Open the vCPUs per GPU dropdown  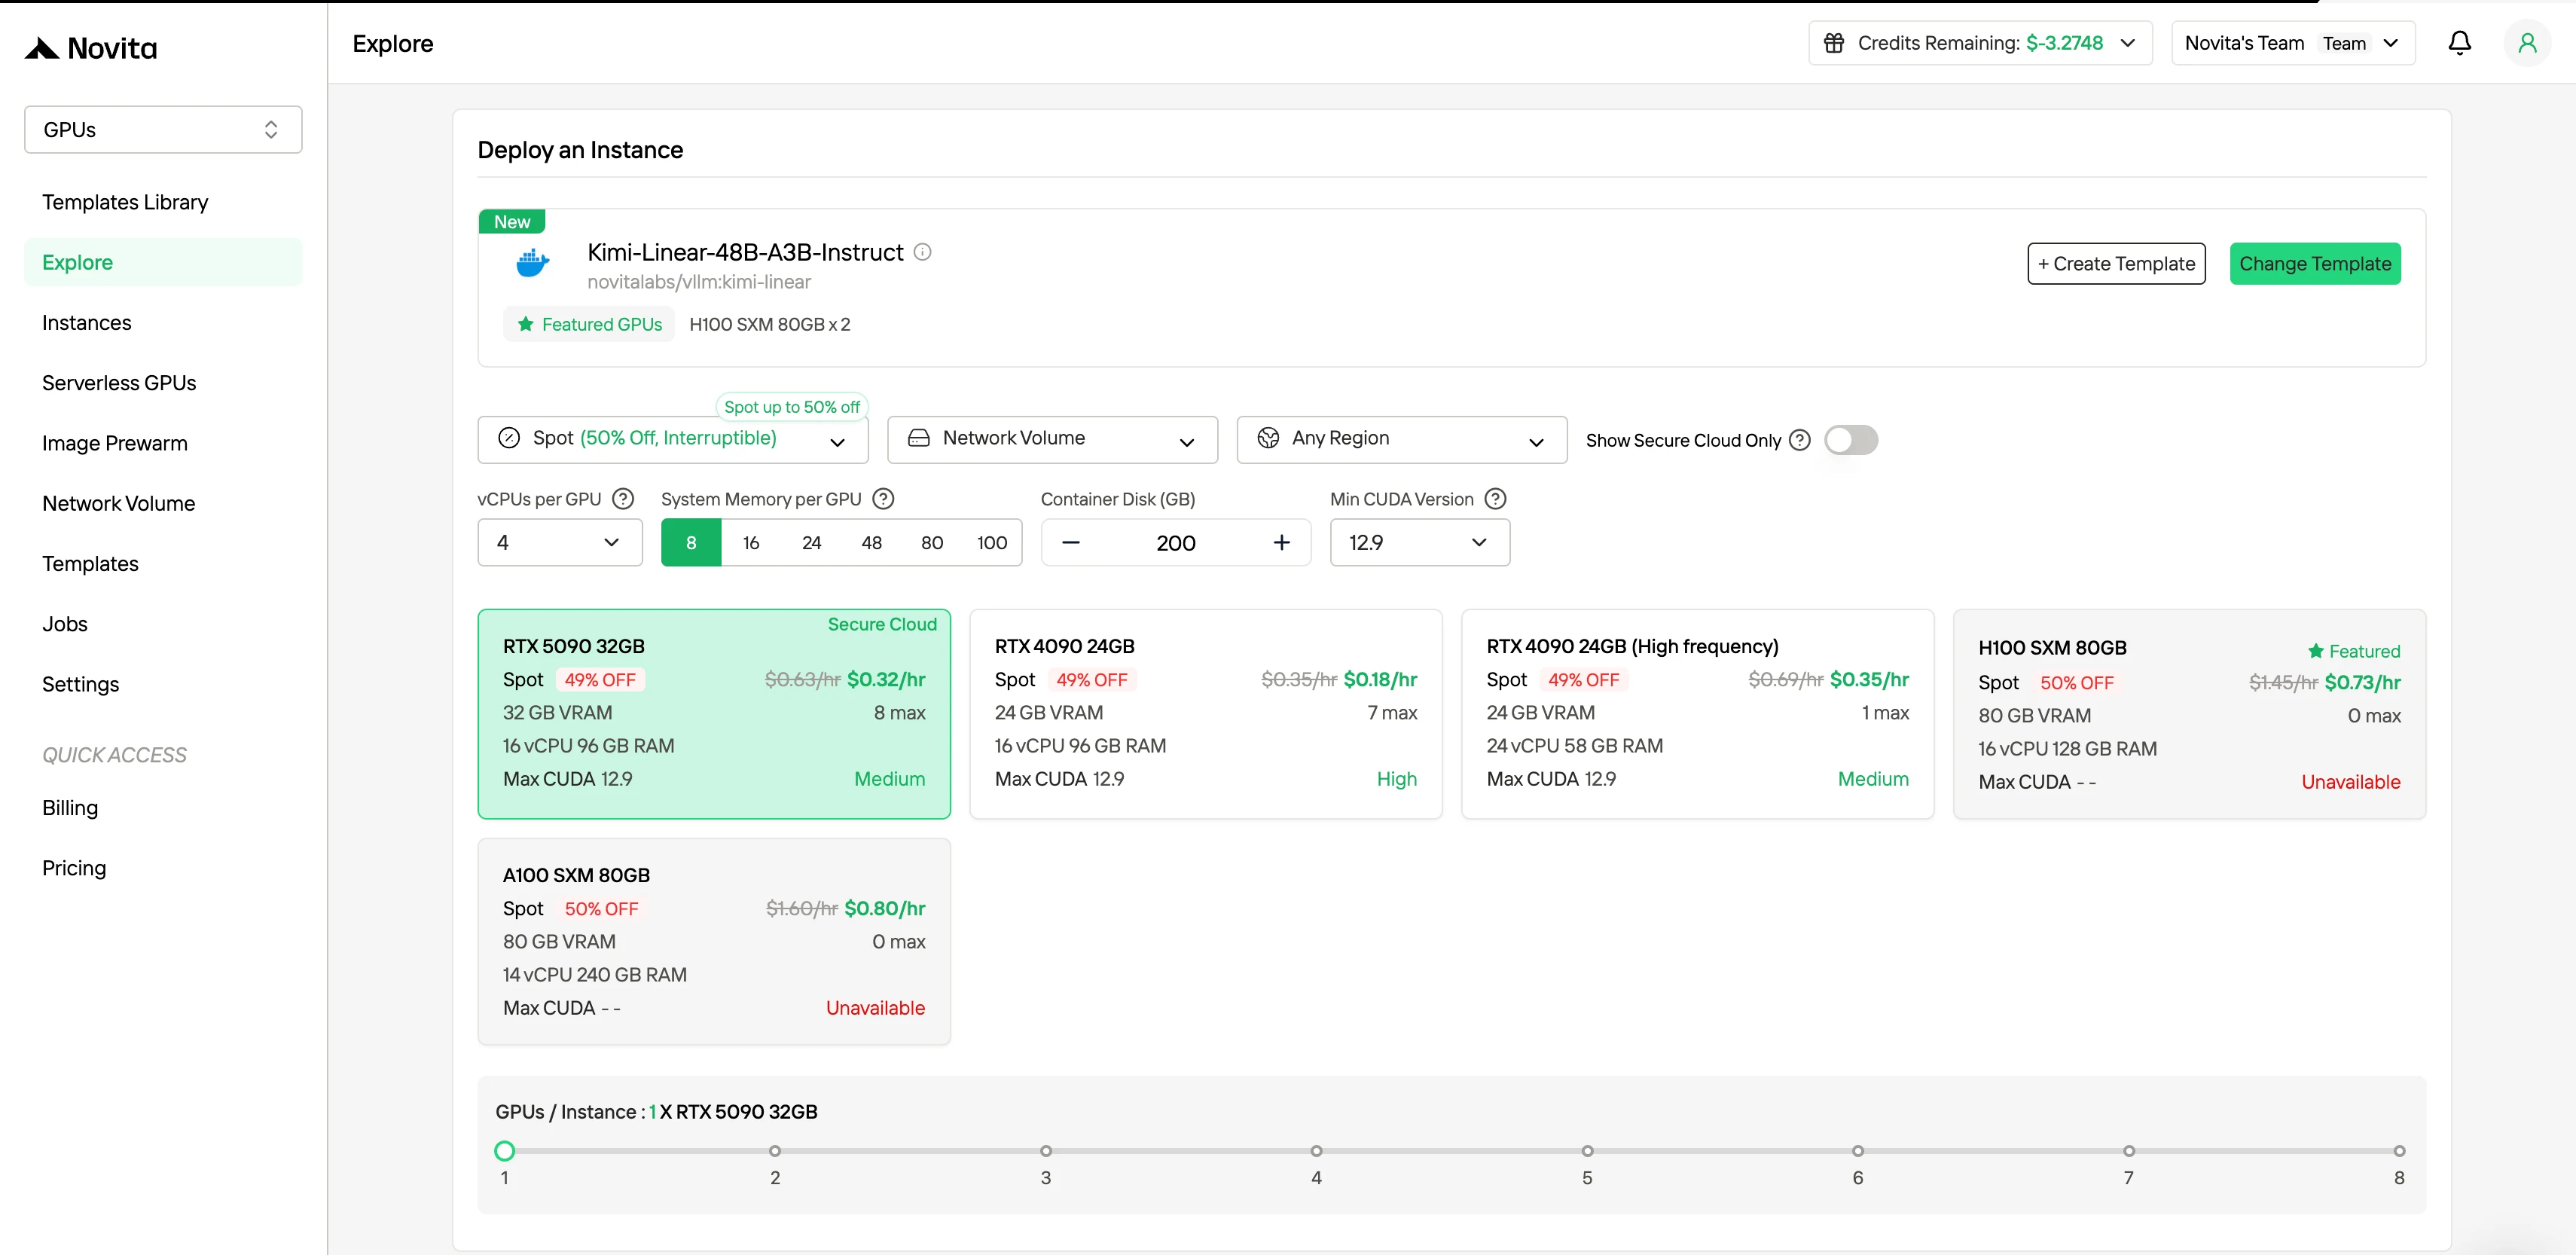(x=560, y=542)
